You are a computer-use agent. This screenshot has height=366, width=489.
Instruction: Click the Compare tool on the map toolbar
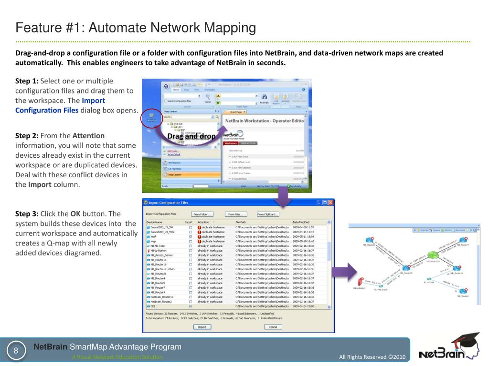pyautogui.click(x=435, y=230)
